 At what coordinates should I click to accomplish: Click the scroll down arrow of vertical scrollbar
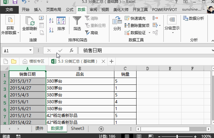click(x=213, y=123)
